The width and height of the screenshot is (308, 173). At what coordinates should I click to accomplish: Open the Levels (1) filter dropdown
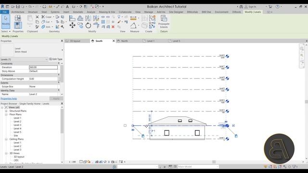click(46, 59)
